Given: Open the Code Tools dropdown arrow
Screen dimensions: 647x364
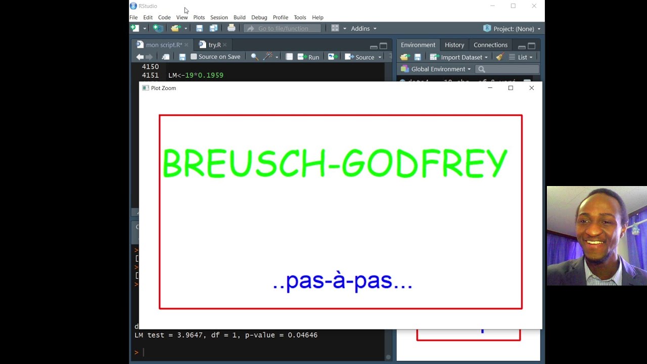Looking at the screenshot, I should 277,57.
